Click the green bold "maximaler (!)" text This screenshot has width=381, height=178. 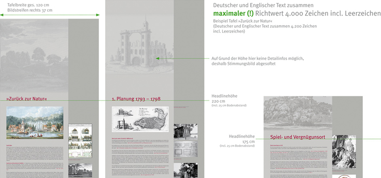click(x=233, y=13)
